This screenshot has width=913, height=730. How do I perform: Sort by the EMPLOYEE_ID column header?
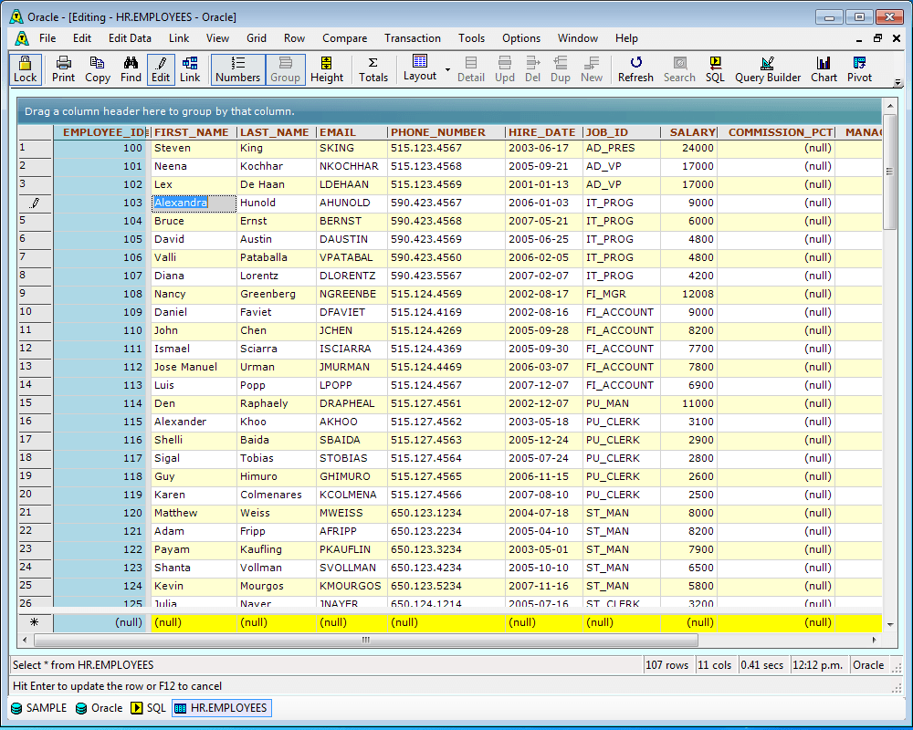point(102,132)
